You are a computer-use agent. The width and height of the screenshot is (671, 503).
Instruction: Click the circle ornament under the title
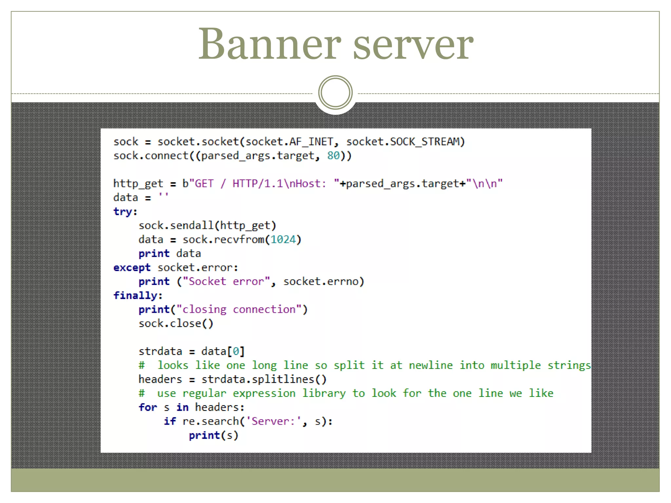click(335, 93)
